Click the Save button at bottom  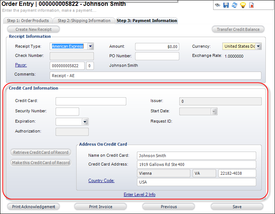pyautogui.click(x=237, y=207)
